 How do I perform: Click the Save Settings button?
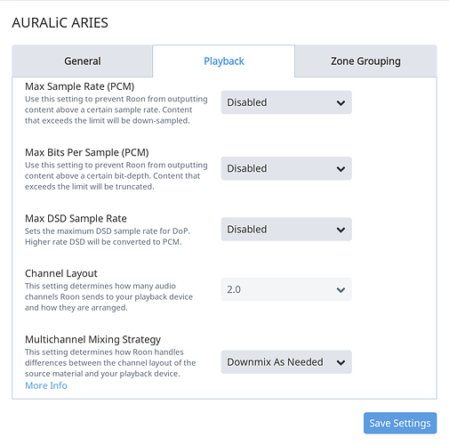[x=400, y=423]
